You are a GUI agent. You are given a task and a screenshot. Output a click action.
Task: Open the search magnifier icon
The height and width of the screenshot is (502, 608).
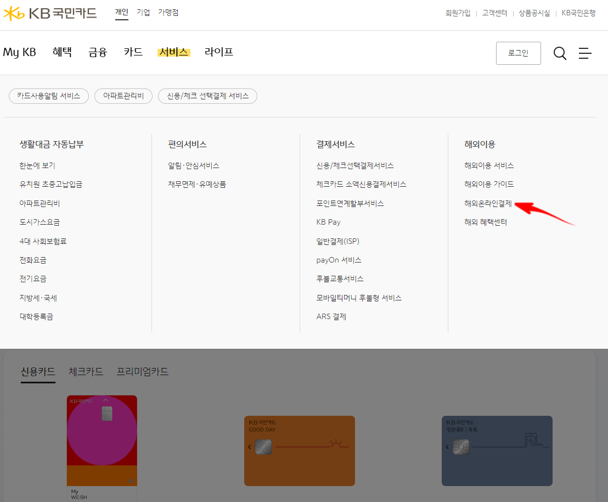(560, 53)
